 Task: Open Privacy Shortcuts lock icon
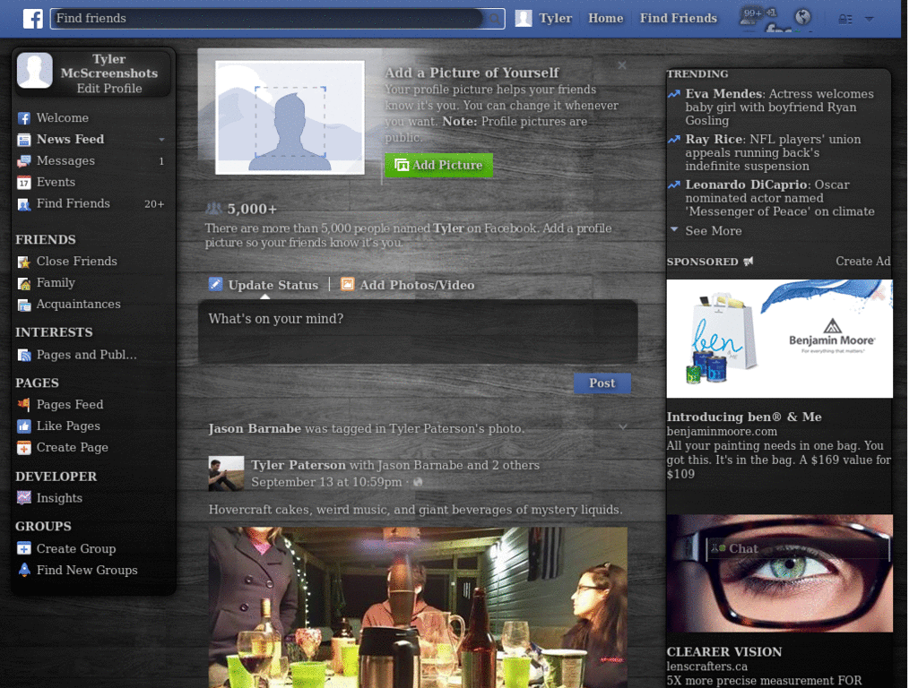(x=846, y=19)
